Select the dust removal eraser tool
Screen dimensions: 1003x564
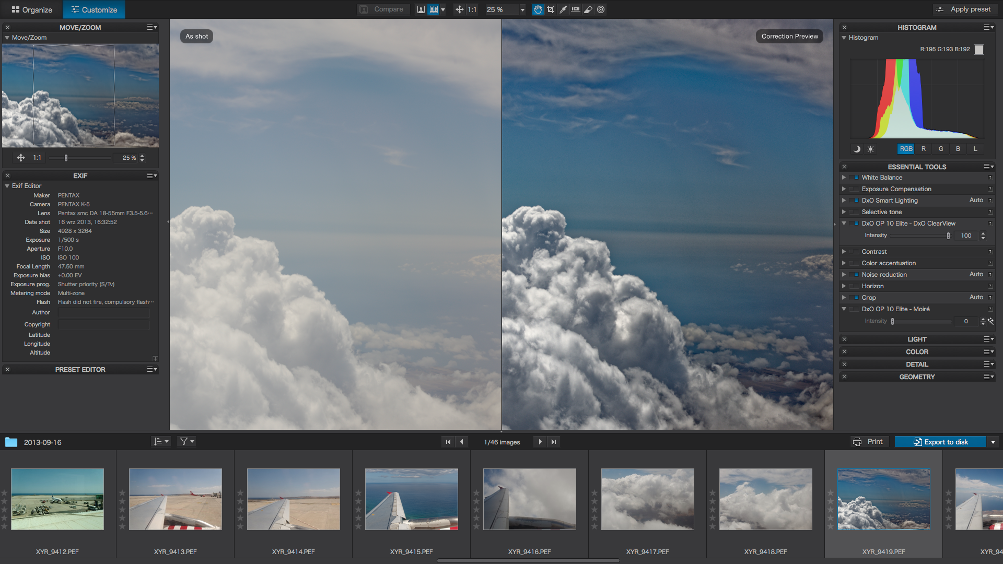coord(588,9)
